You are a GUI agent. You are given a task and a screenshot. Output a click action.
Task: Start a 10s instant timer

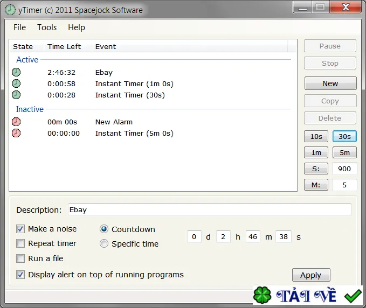coord(316,136)
